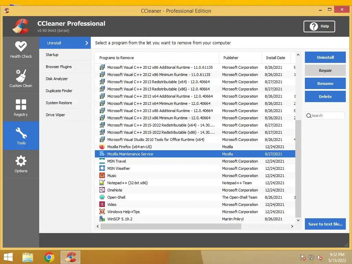Select Microsoft Visual C++ 2013 Redistributable (x64) row
This screenshot has height=264, width=352.
[195, 82]
